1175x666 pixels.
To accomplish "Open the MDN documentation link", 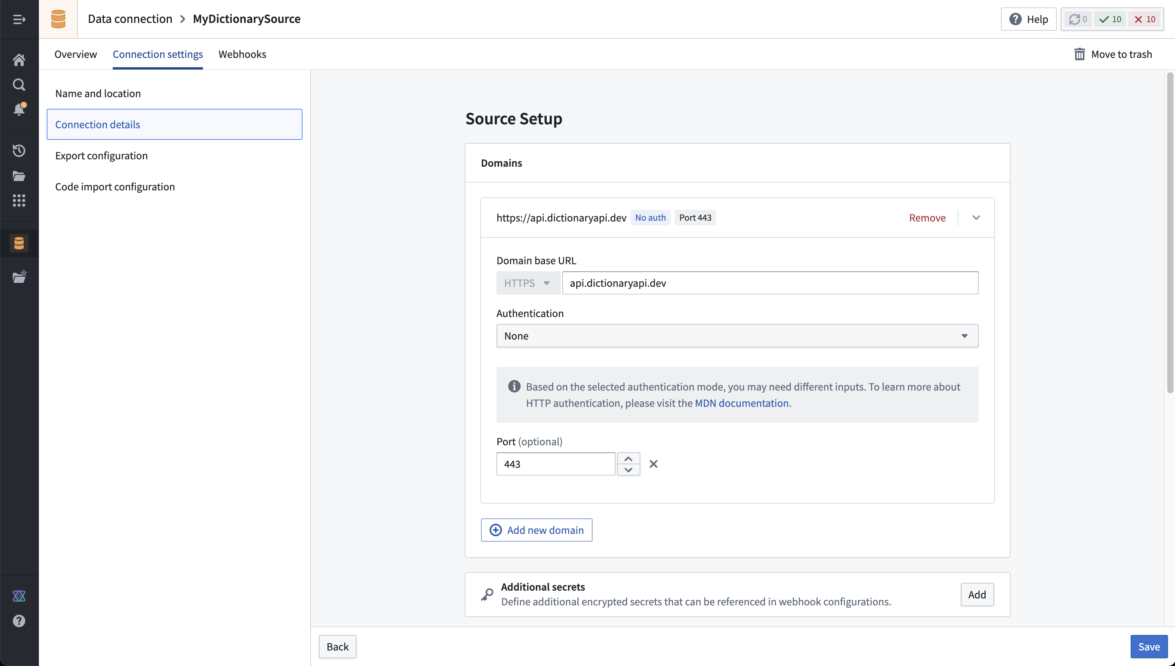I will (741, 403).
